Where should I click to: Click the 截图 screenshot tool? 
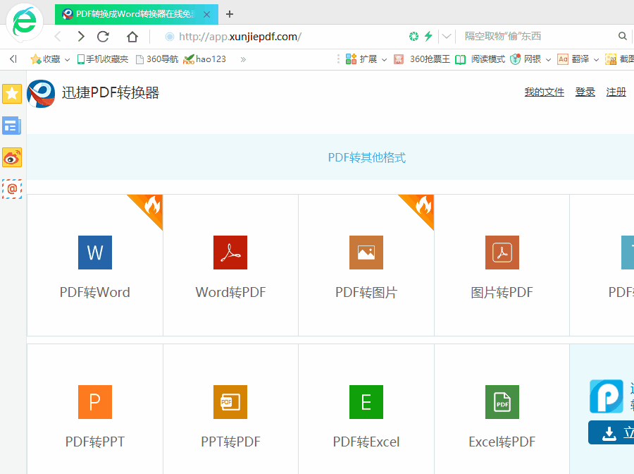(619, 59)
